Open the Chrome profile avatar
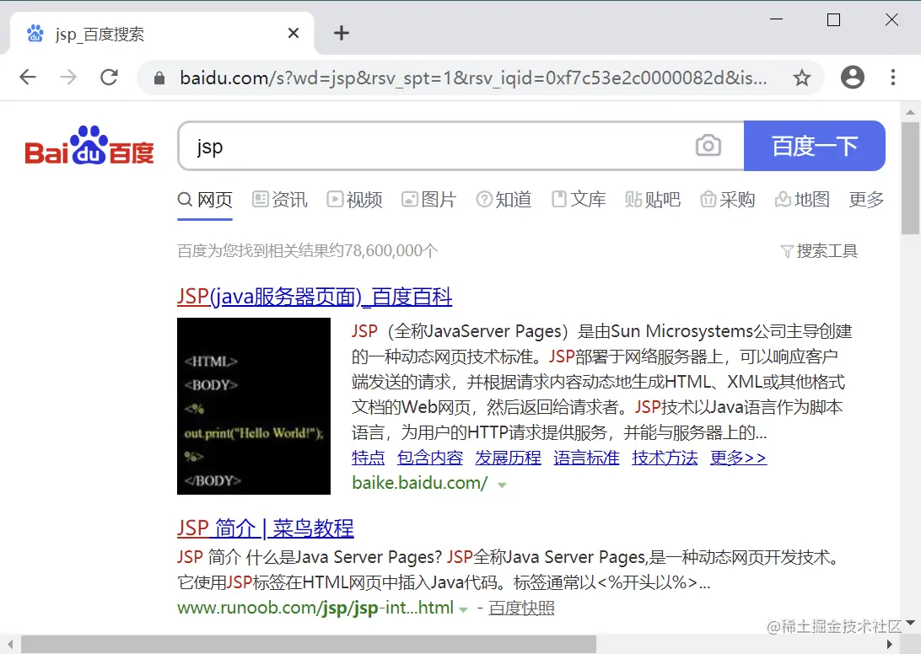This screenshot has width=921, height=654. click(x=852, y=77)
